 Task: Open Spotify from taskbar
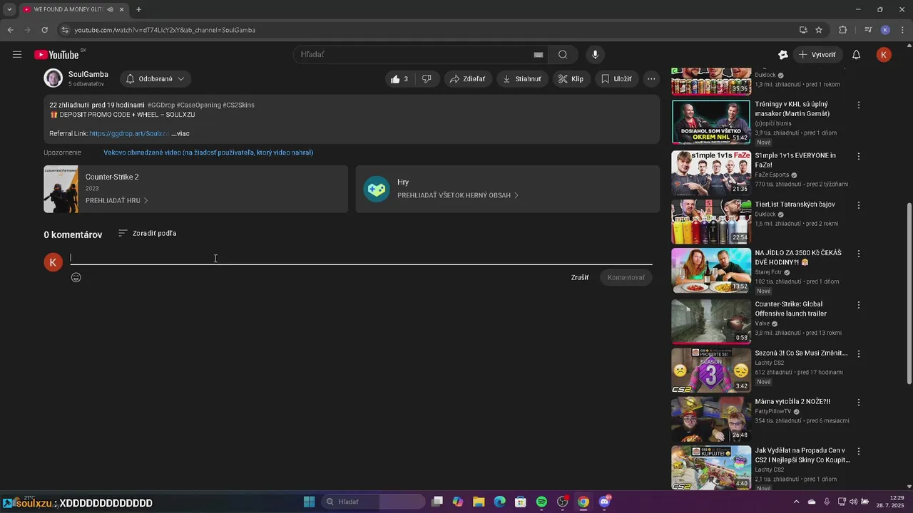(x=541, y=502)
